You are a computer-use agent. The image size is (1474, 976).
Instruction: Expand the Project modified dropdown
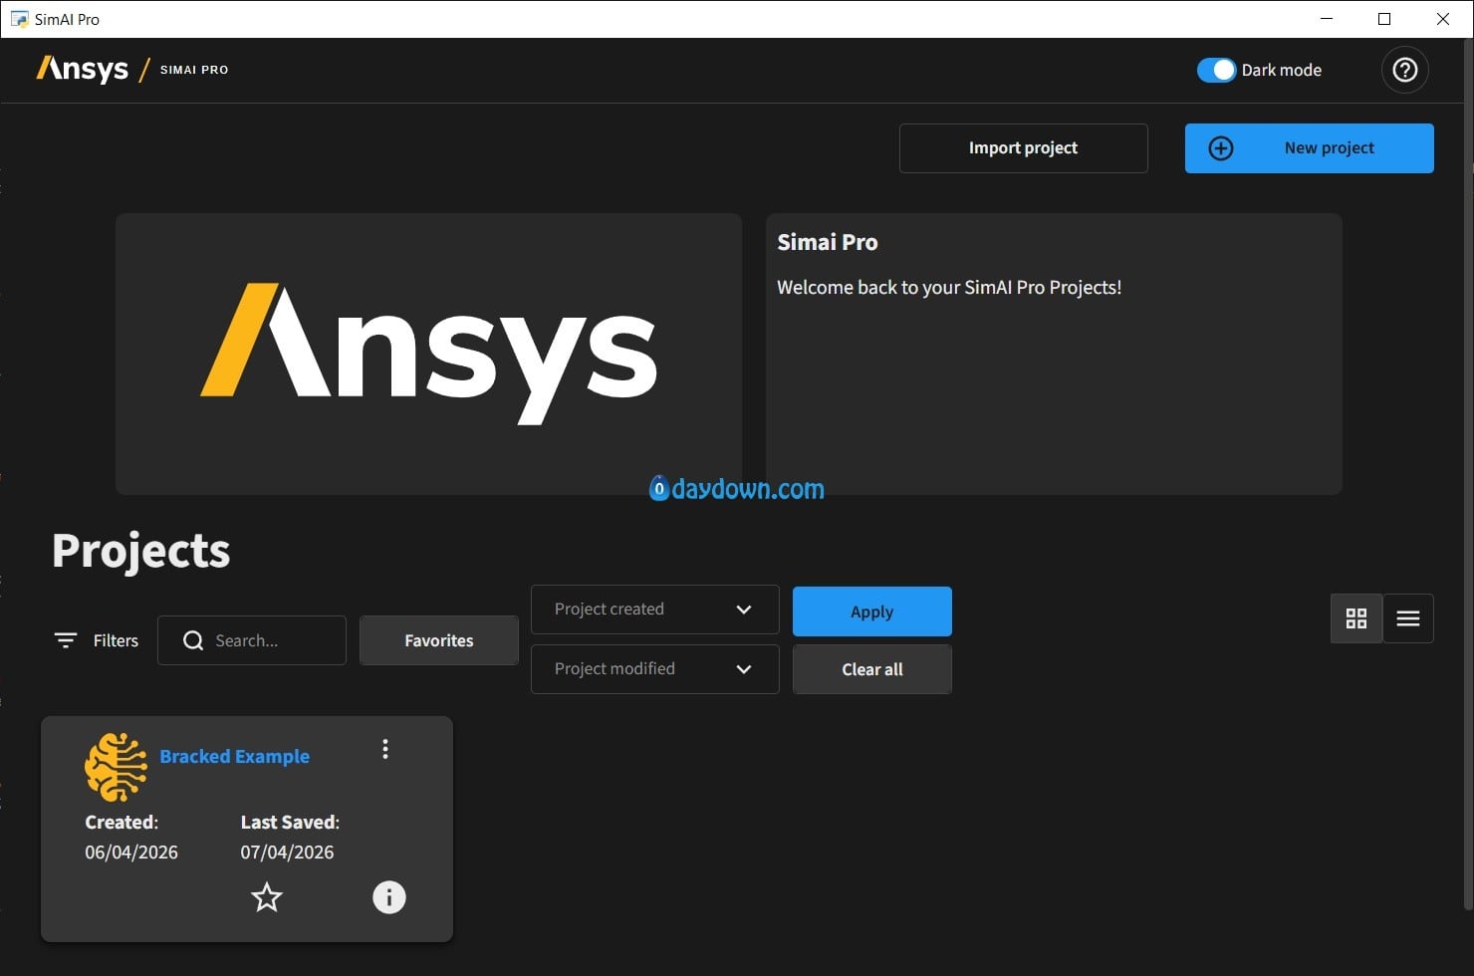coord(654,669)
